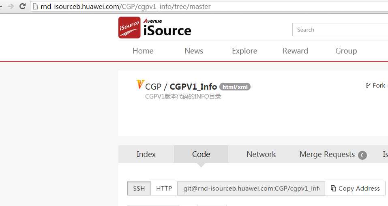388x206 pixels.
Task: Open the CGP group link
Action: click(x=153, y=87)
